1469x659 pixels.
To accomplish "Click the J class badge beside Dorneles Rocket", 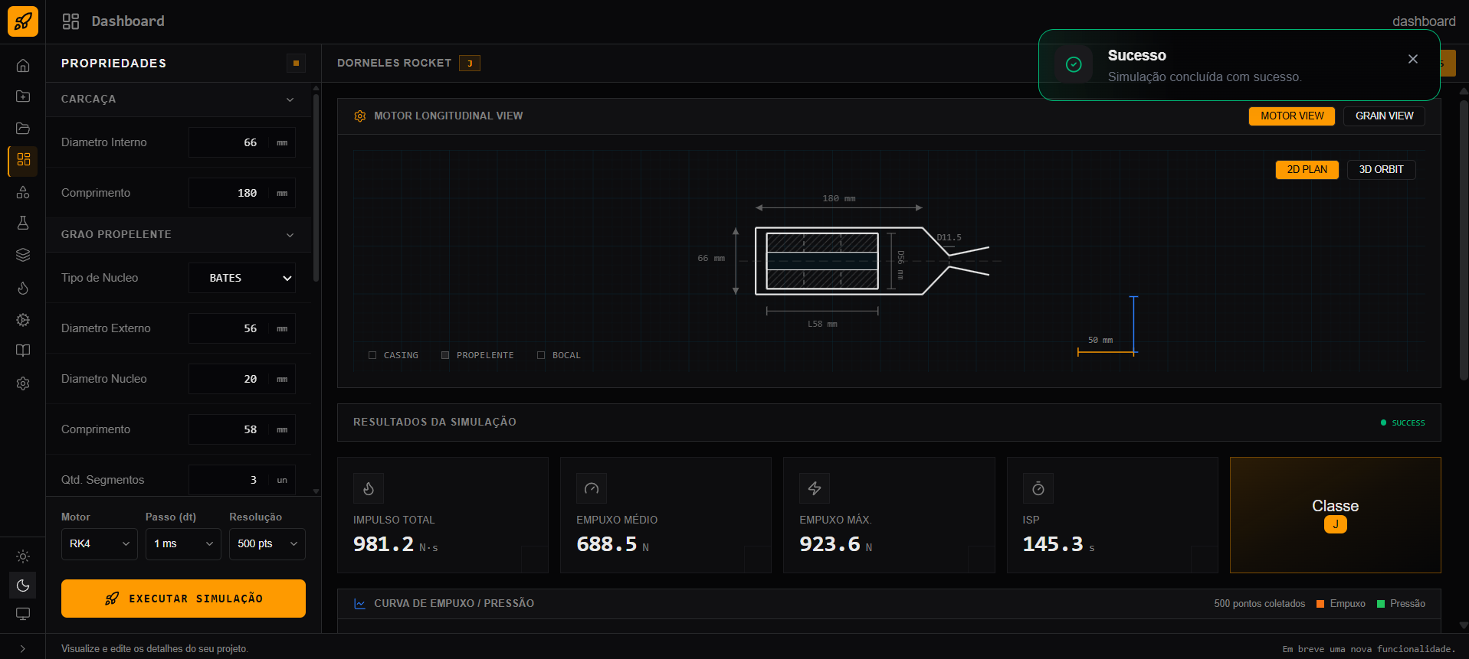I will [470, 64].
